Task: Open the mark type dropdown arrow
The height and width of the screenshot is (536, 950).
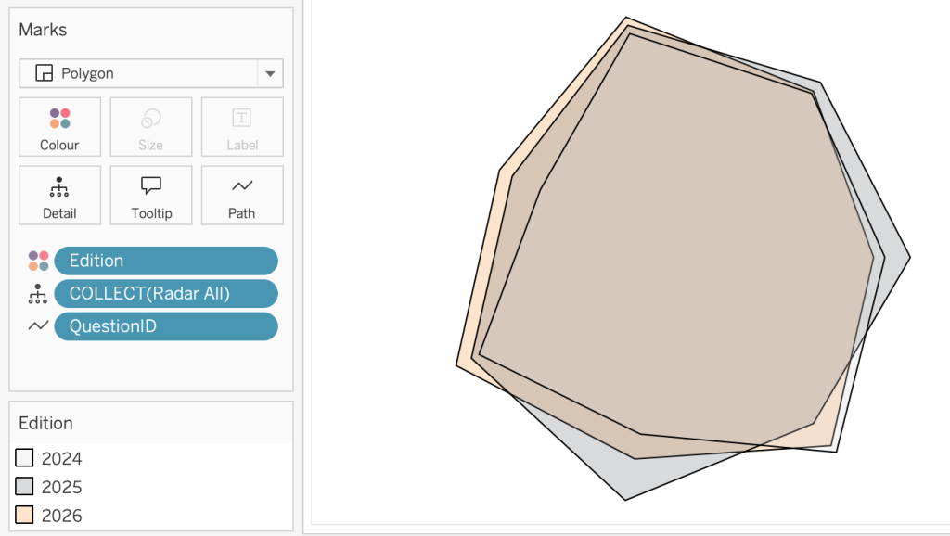Action: pos(270,73)
